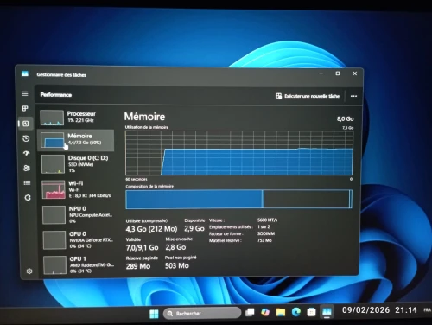Click the '5600 MT/s' speed value
Viewport: 432px width, 325px height.
tap(267, 220)
